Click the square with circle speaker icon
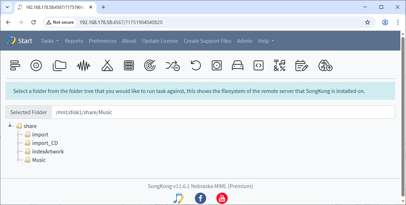 216,66
